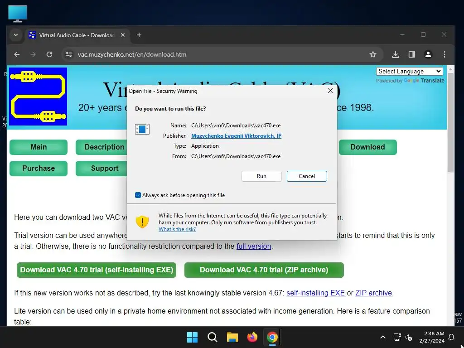Viewport: 464px width, 348px height.
Task: Close the Virtual Audio Cable tab
Action: tap(122, 35)
